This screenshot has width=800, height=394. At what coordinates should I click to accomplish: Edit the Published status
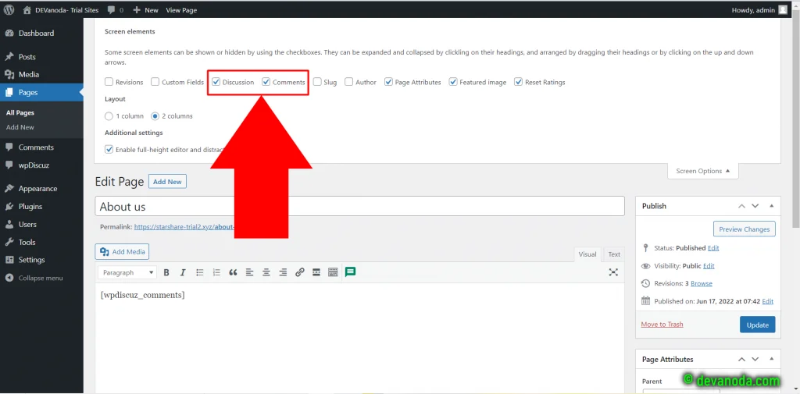pyautogui.click(x=713, y=248)
